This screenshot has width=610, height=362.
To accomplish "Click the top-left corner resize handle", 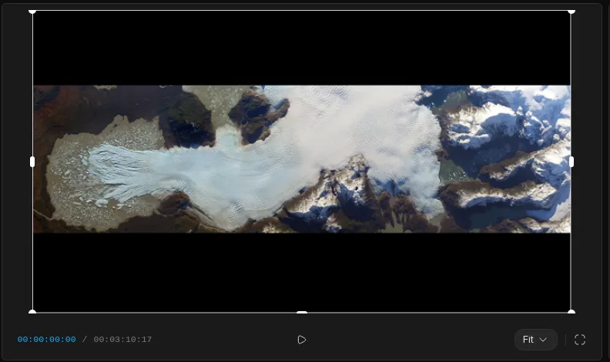I will click(32, 12).
